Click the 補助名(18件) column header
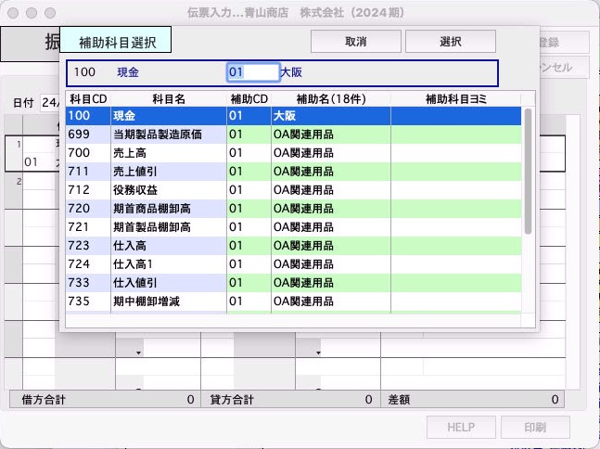Screen dimensions: 600x449 pyautogui.click(x=330, y=98)
